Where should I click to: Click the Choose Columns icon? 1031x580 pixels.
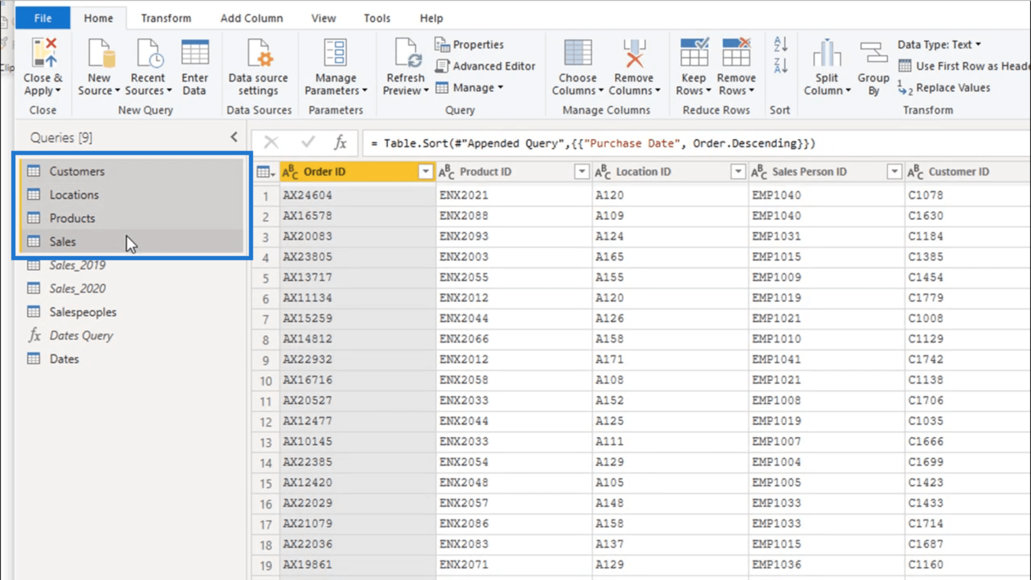coord(577,53)
